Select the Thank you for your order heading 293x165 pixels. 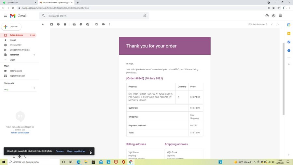pyautogui.click(x=151, y=46)
